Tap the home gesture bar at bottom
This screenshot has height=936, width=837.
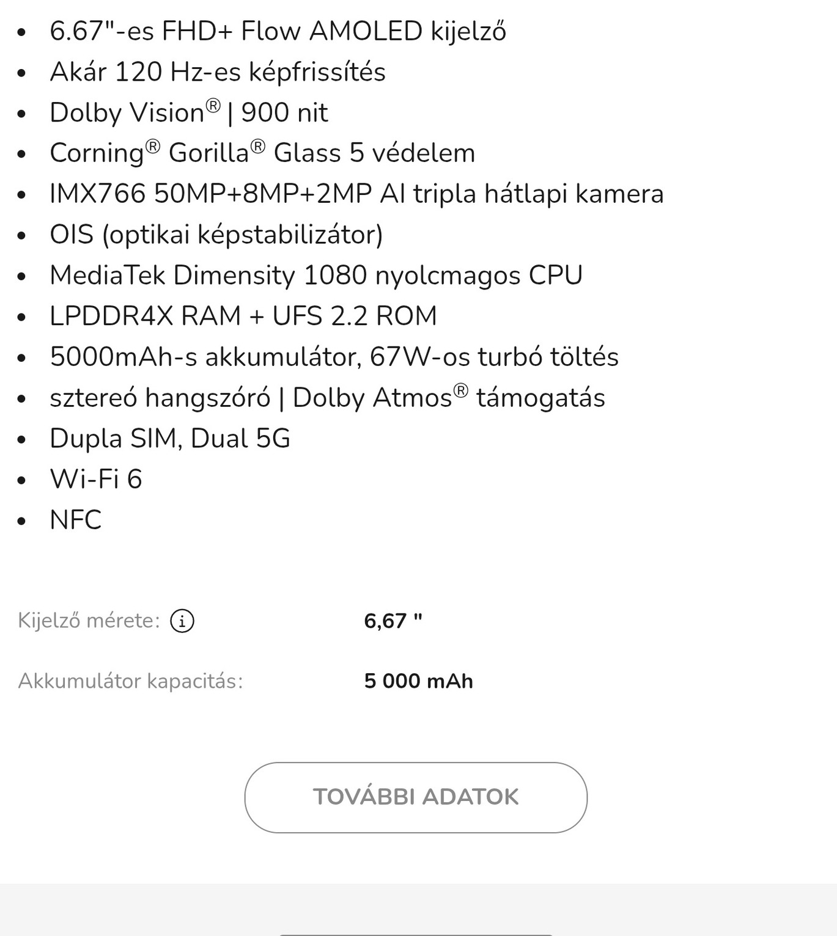tap(416, 934)
